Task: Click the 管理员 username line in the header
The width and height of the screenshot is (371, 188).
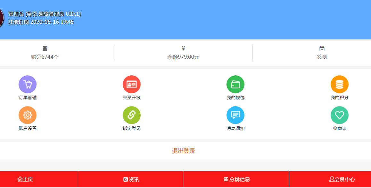Action: pos(45,14)
